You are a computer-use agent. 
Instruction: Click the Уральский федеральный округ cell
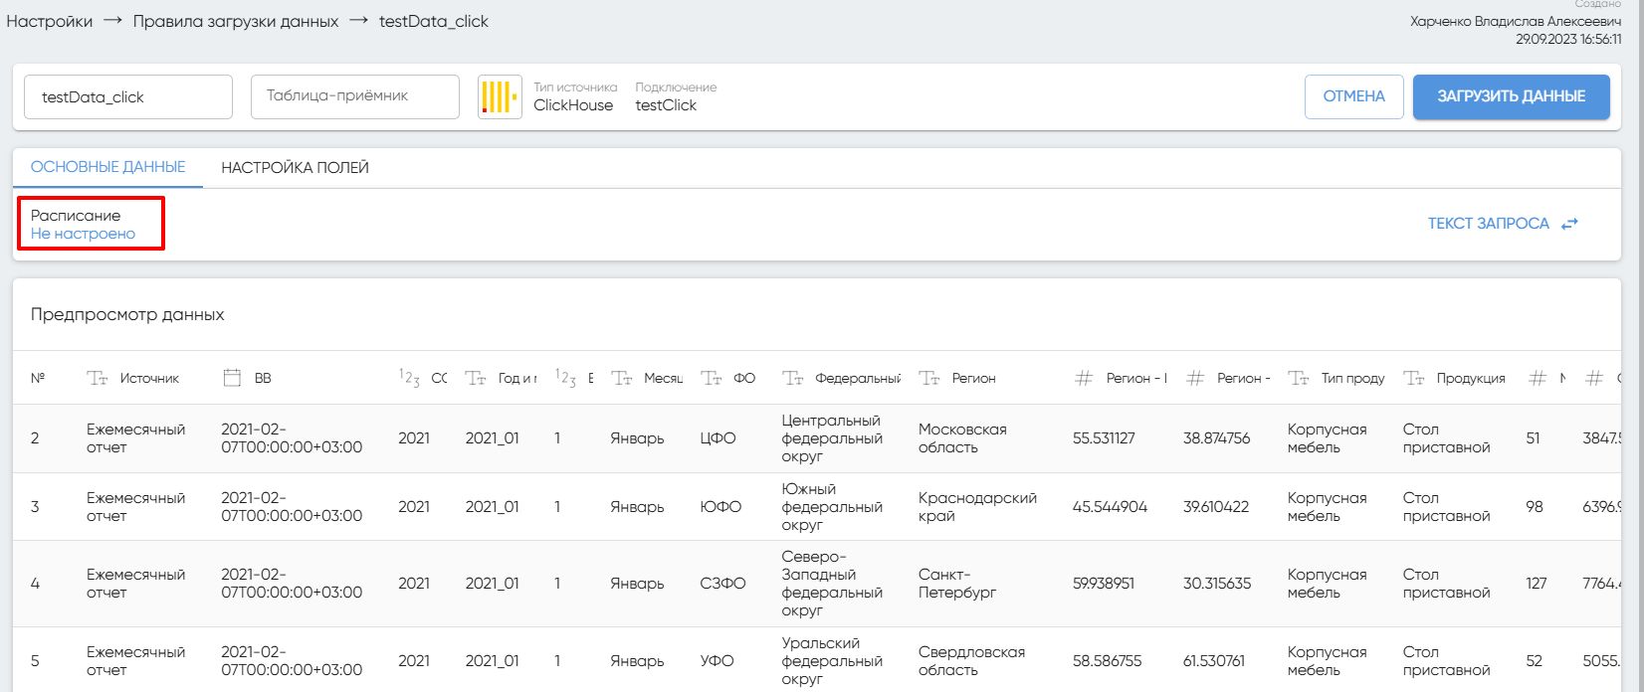[832, 661]
